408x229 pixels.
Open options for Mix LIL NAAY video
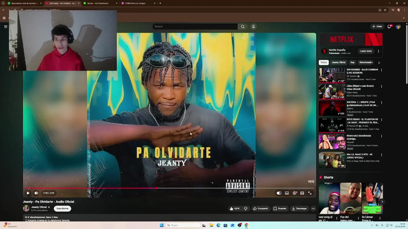point(382,155)
